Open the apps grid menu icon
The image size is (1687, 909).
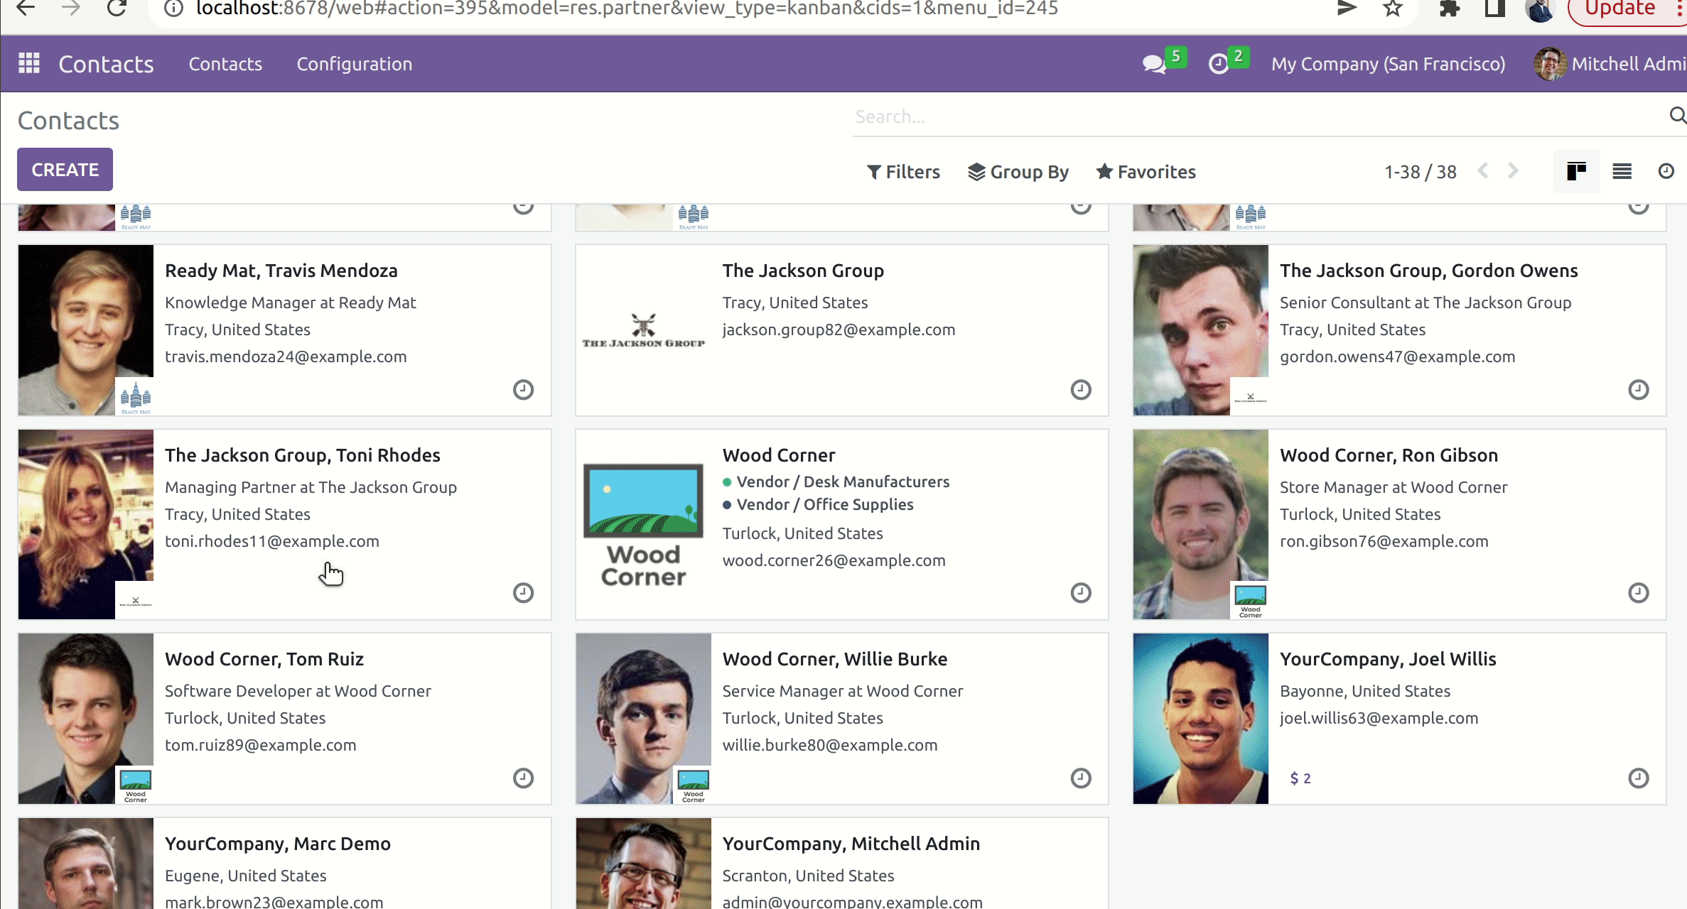[28, 64]
